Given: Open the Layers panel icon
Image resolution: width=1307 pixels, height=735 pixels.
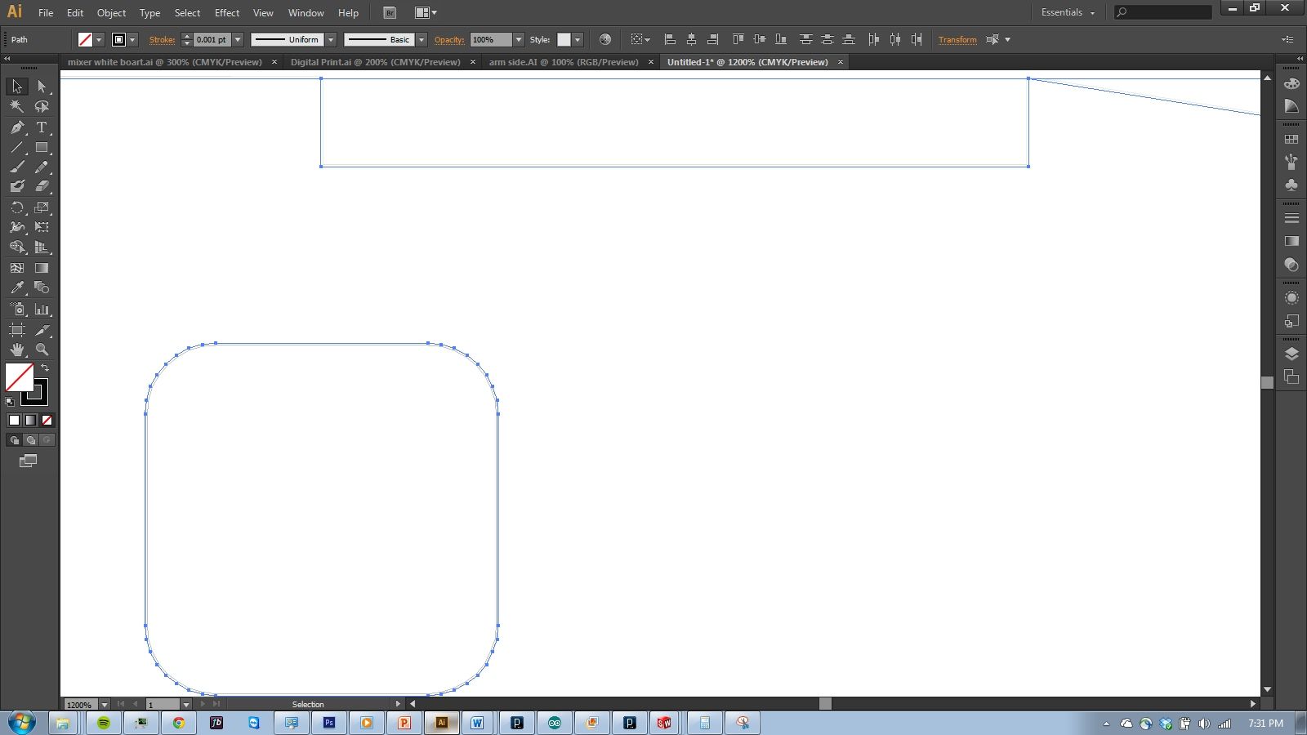Looking at the screenshot, I should (x=1291, y=354).
